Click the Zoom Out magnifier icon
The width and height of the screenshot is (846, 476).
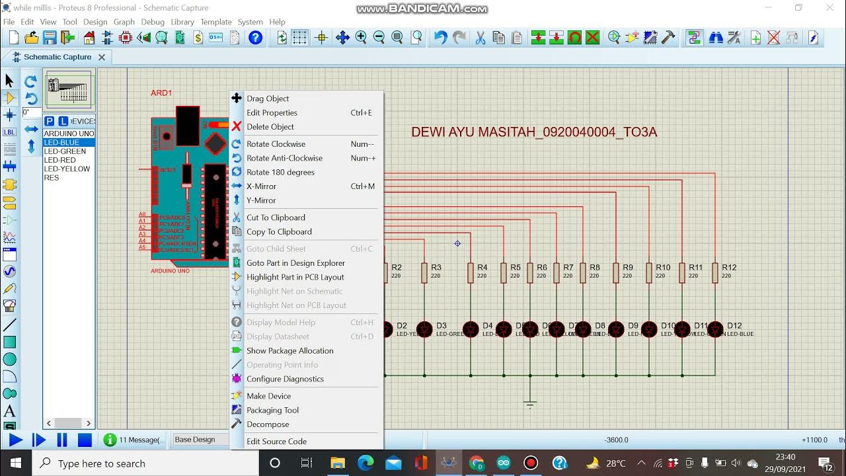[379, 38]
